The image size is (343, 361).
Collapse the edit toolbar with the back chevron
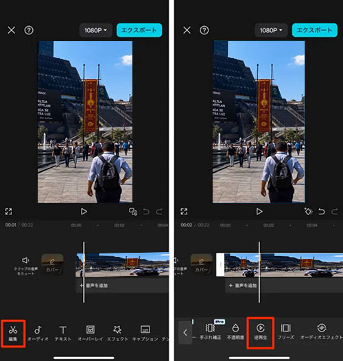(x=185, y=332)
